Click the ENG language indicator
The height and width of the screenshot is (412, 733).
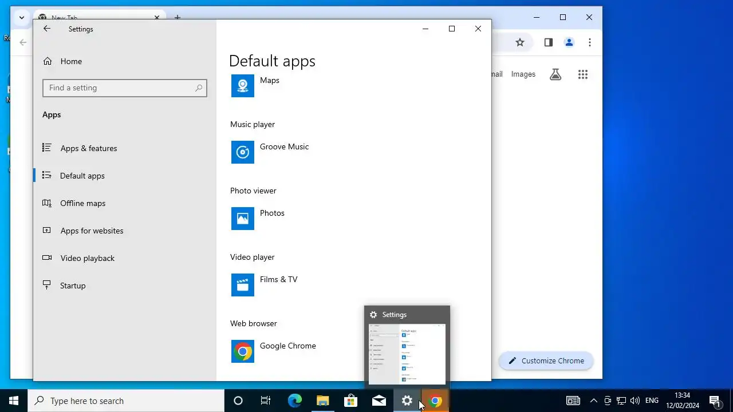pyautogui.click(x=652, y=401)
